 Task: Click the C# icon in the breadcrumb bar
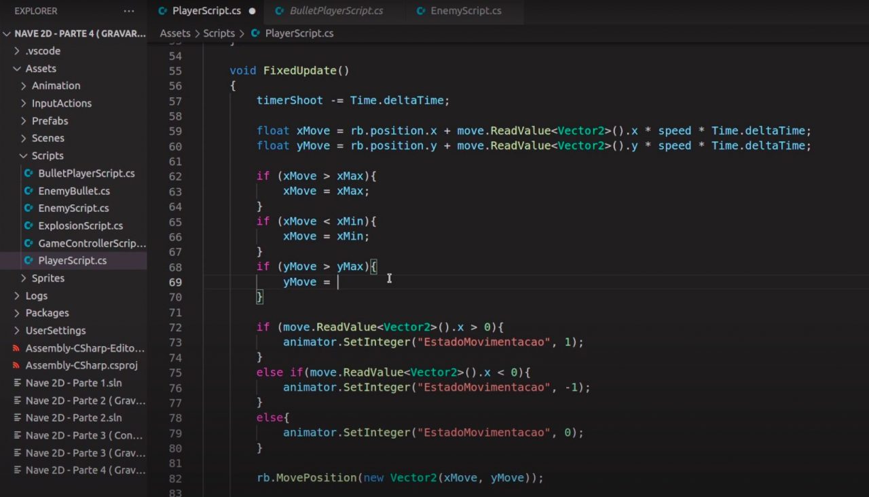pyautogui.click(x=254, y=33)
